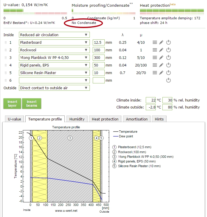Grab the drag handle of layer 3
This screenshot has width=207, height=217.
pos(6,58)
